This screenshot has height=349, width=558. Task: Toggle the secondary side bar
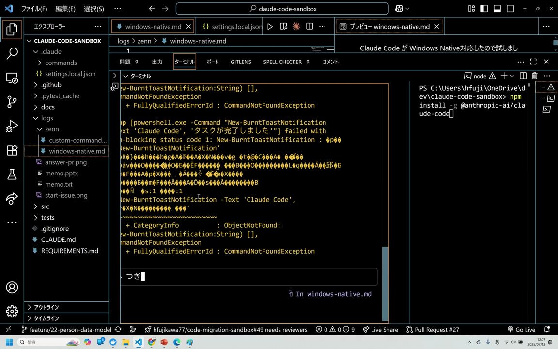click(x=511, y=9)
